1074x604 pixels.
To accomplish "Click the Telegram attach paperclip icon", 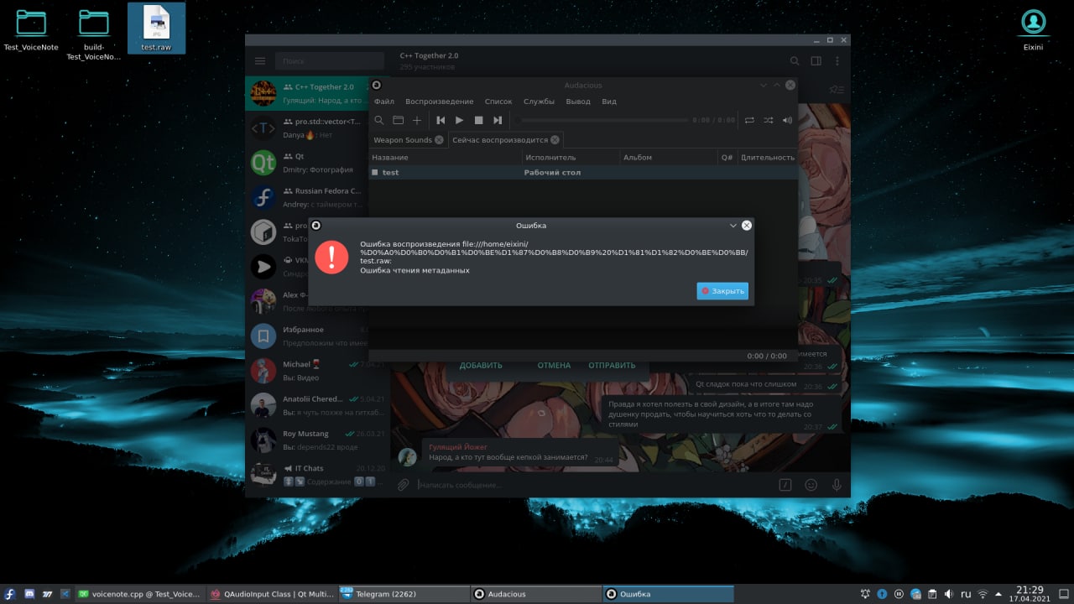I will [x=403, y=484].
